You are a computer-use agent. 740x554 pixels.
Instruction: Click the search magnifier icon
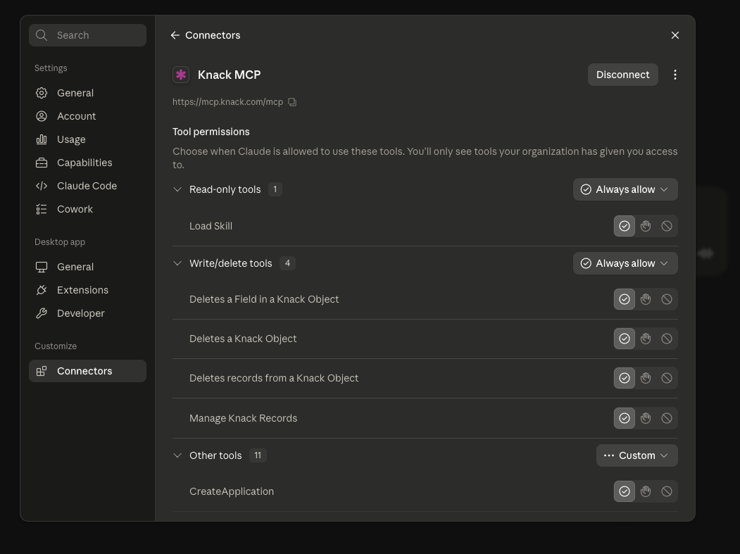click(42, 35)
